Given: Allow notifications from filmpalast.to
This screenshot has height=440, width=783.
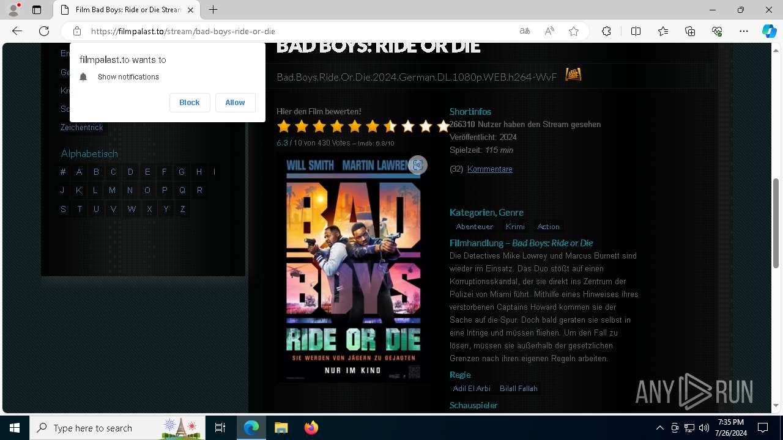Looking at the screenshot, I should click(x=235, y=103).
